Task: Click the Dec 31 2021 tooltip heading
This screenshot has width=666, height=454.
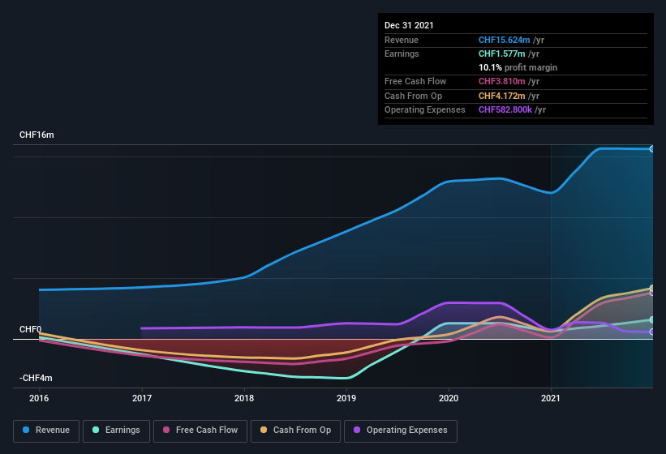Action: [x=409, y=25]
